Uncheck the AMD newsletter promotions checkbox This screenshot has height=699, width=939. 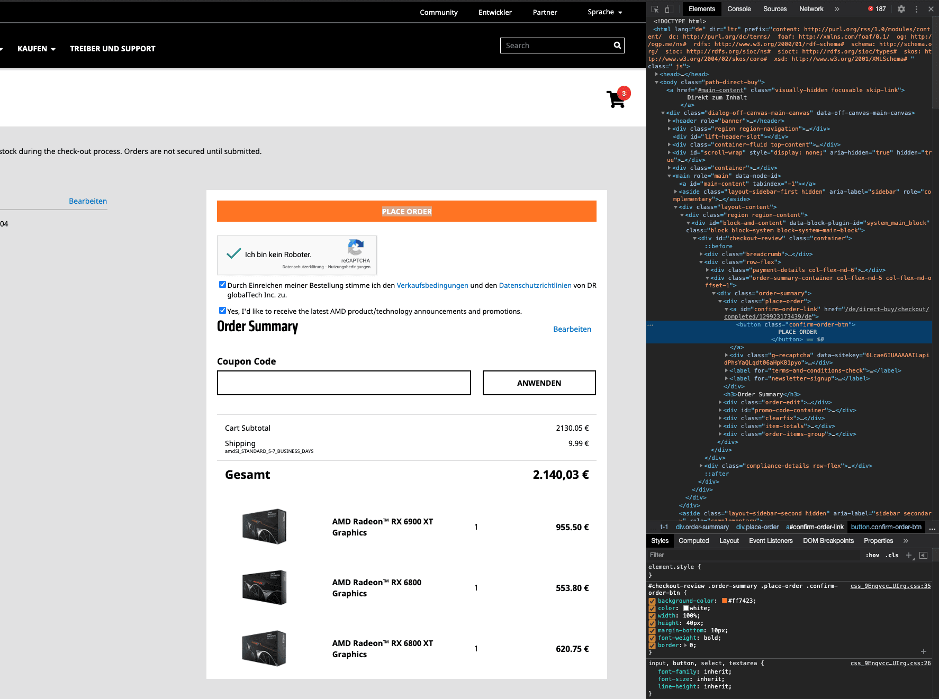pos(222,311)
